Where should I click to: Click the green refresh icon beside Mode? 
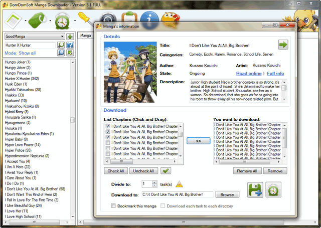pos(70,53)
